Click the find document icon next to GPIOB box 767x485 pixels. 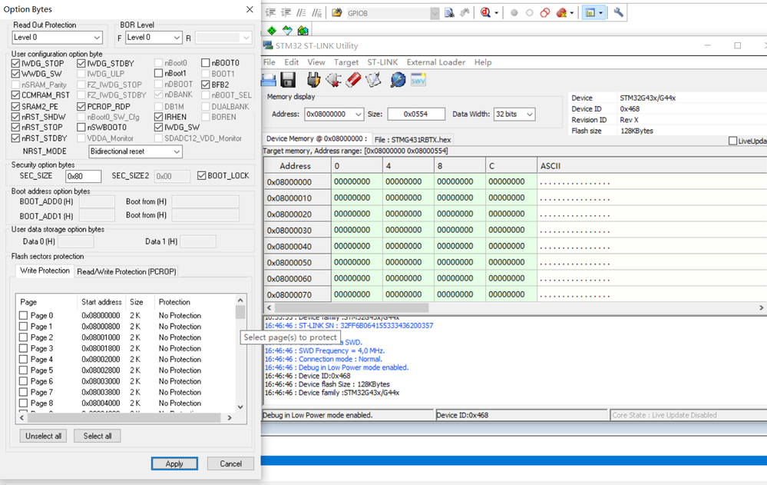(x=449, y=13)
